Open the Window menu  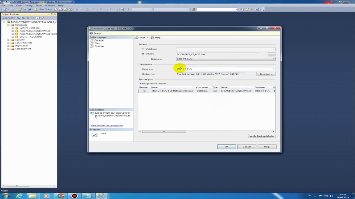coord(50,5)
